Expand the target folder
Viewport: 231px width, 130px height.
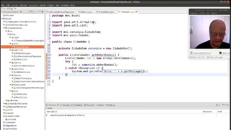point(4,113)
